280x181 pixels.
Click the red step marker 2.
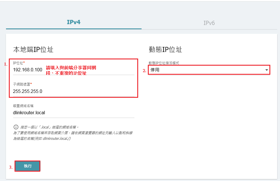144,71
